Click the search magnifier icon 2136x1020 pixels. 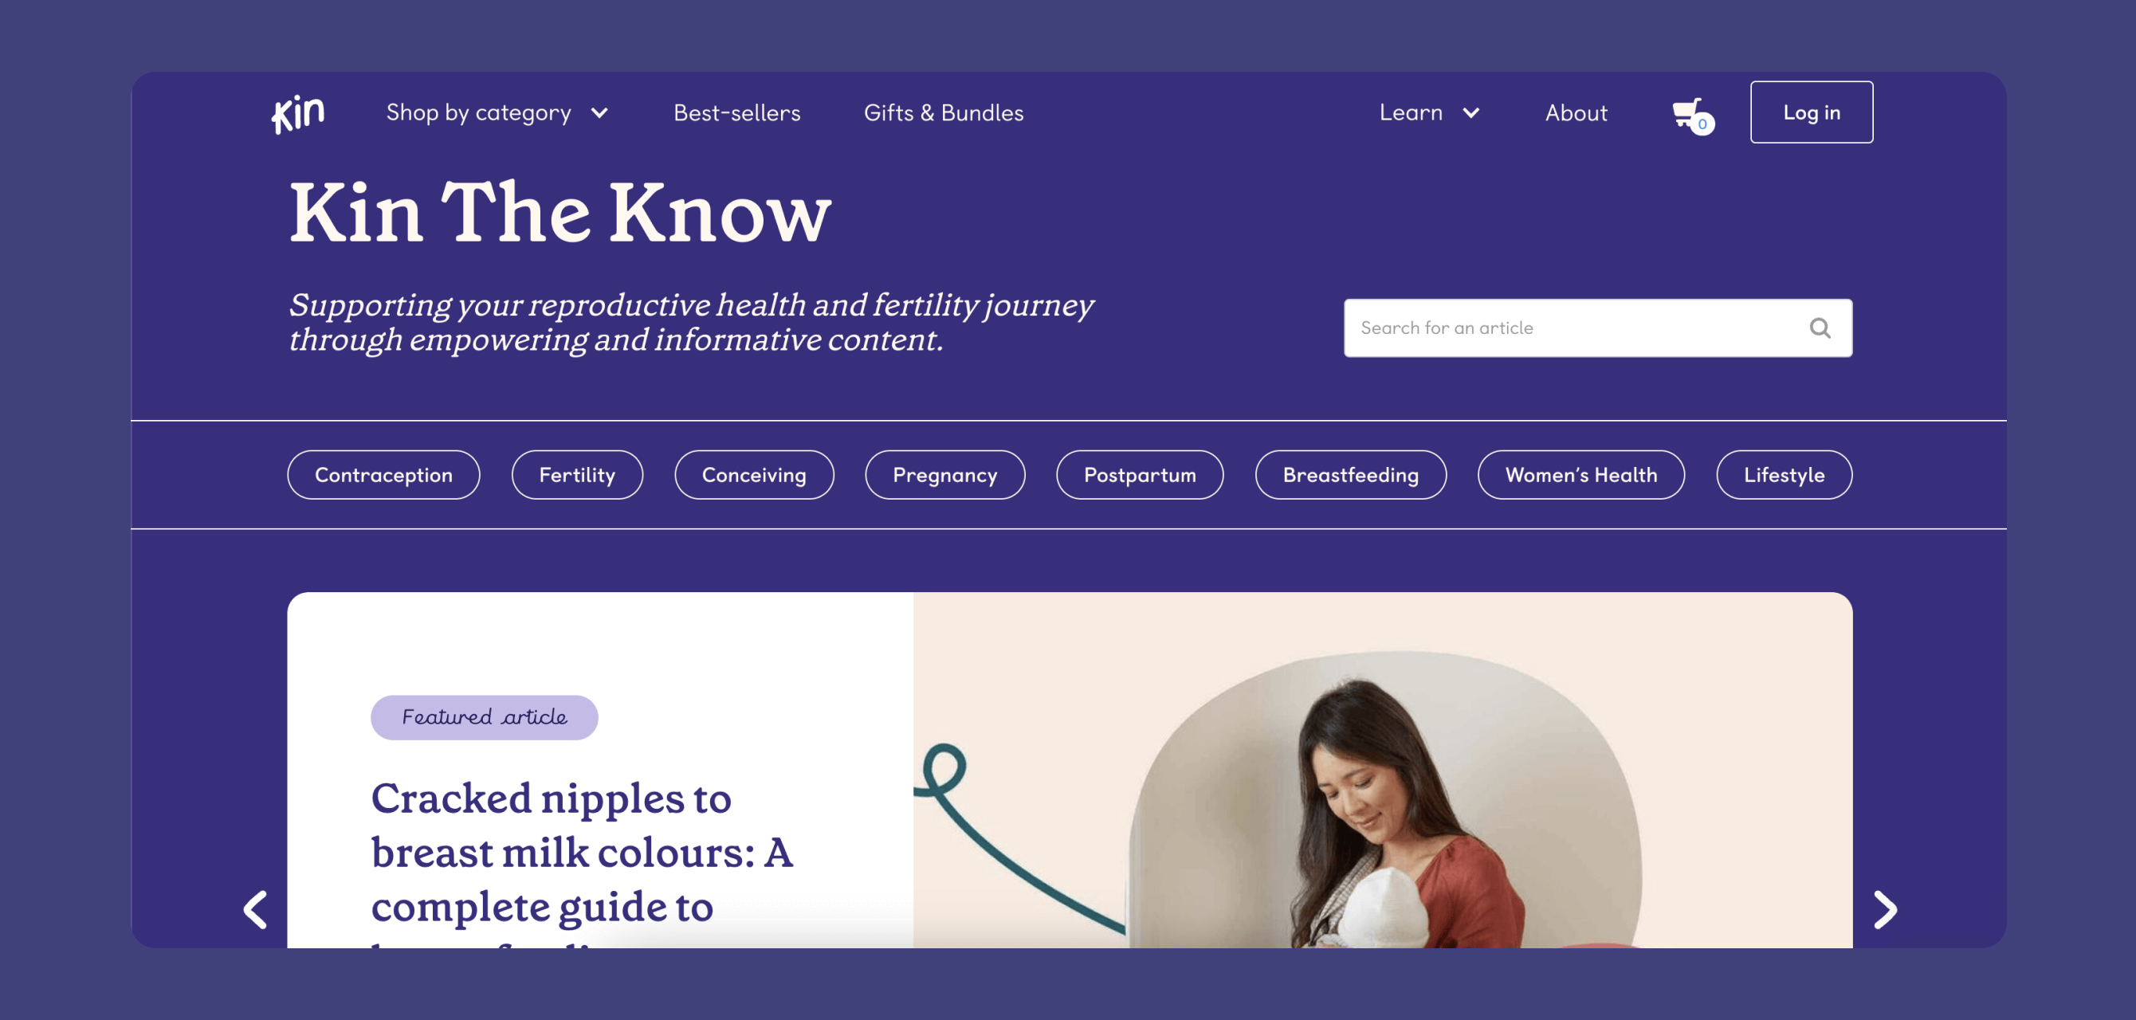point(1820,328)
